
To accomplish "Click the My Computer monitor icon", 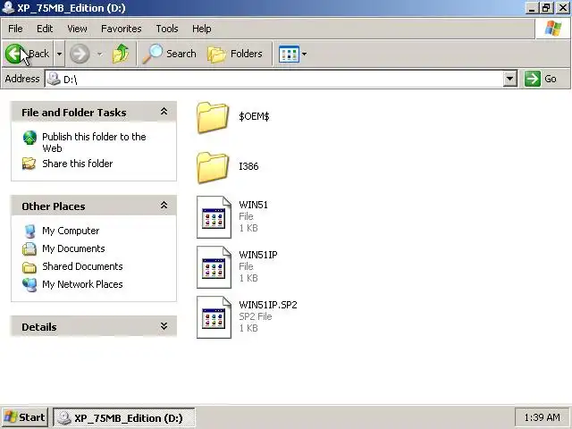I will (x=29, y=231).
